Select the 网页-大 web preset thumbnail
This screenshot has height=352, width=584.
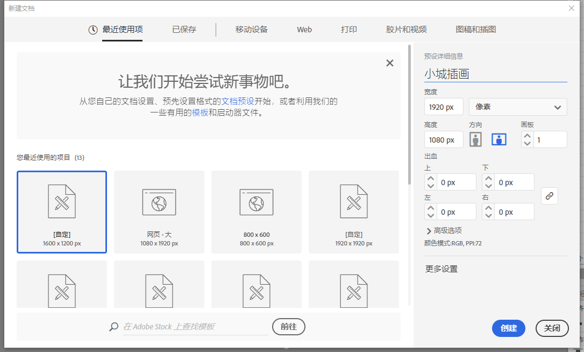(x=159, y=212)
